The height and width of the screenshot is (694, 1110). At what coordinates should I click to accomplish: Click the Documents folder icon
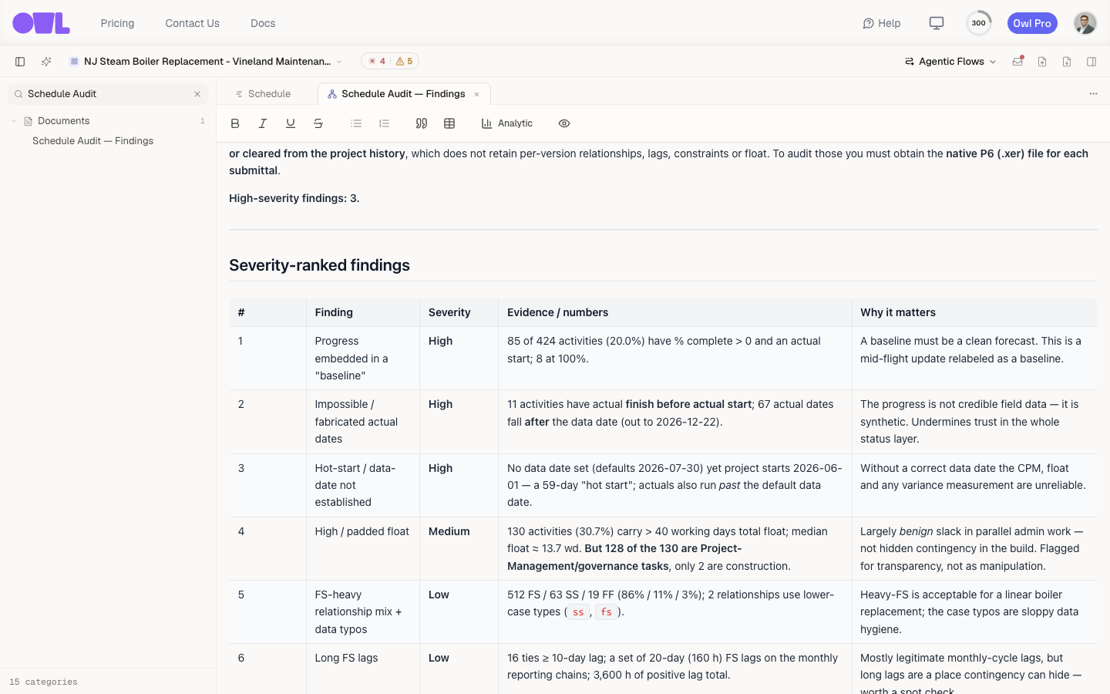tap(29, 121)
